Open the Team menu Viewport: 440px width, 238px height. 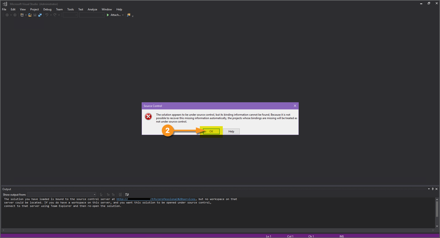coord(59,9)
